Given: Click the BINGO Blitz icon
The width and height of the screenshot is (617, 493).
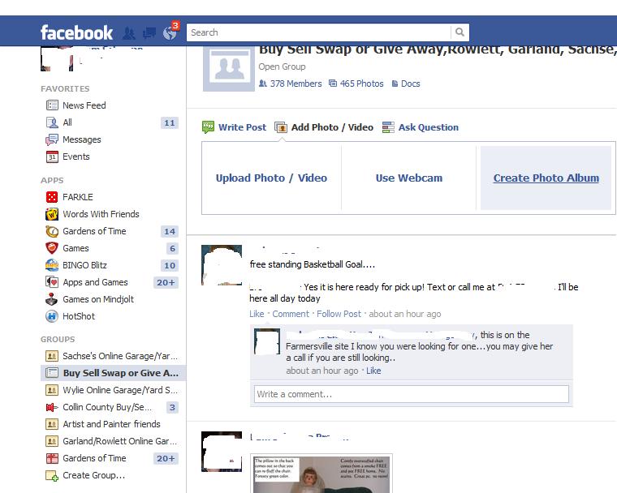Looking at the screenshot, I should pyautogui.click(x=52, y=265).
